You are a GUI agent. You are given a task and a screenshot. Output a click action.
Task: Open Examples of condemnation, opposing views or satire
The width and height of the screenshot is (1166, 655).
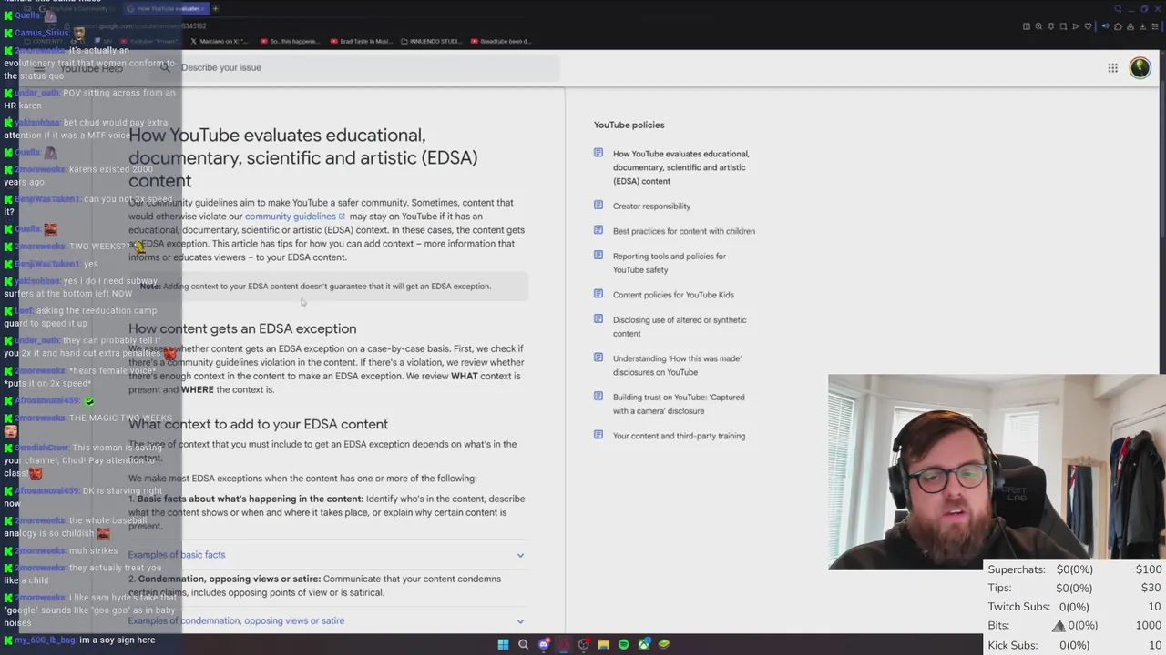(236, 620)
